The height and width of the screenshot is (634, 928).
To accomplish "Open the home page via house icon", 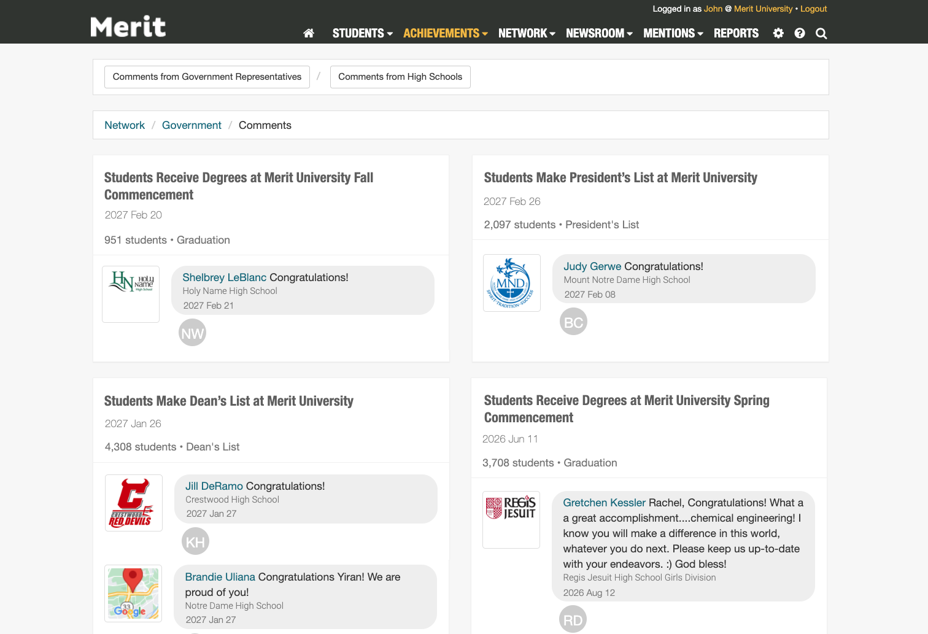I will [x=309, y=33].
